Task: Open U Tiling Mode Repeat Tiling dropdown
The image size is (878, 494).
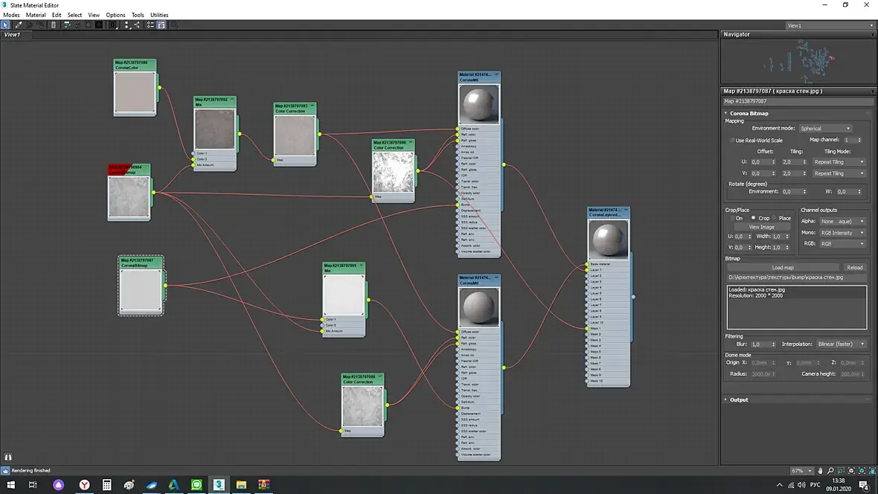Action: [839, 162]
